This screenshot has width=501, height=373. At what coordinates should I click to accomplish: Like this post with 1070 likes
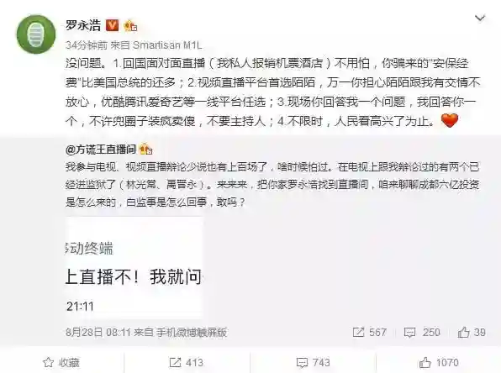coord(439,362)
